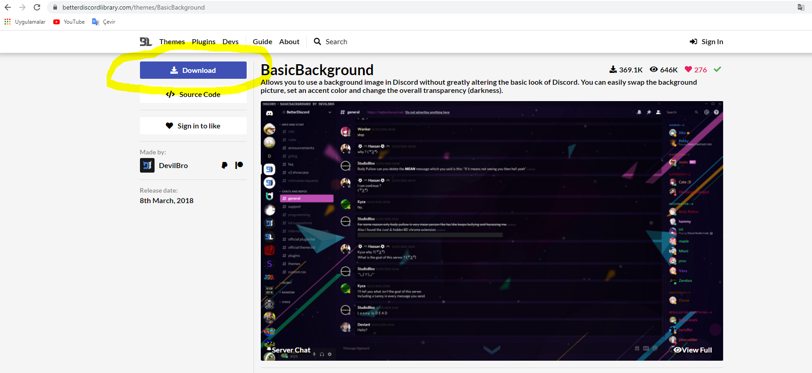Click the release date 8th March, 2018

166,200
